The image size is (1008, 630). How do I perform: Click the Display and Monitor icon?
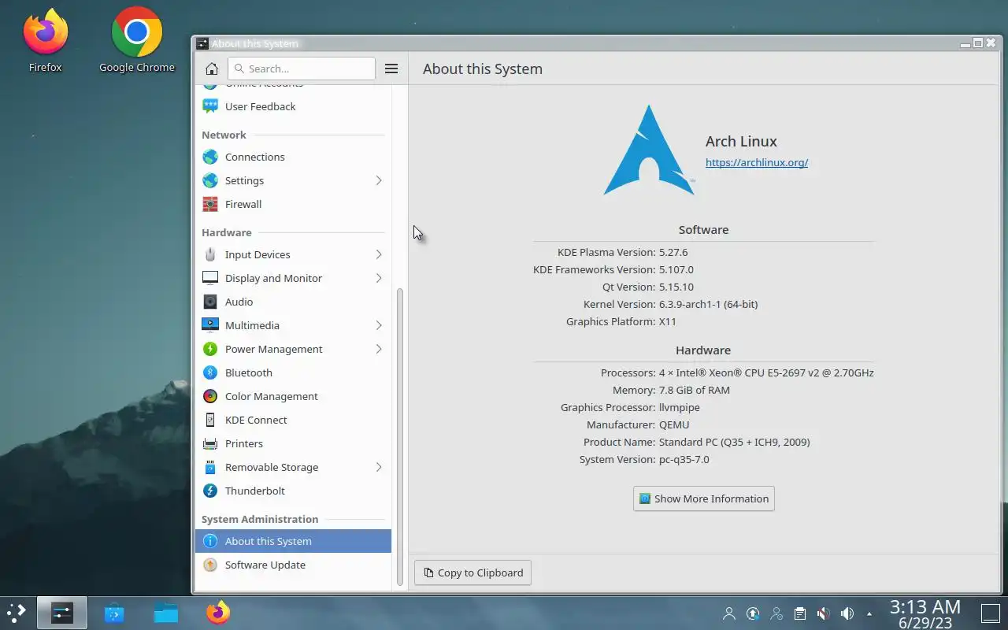coord(210,278)
